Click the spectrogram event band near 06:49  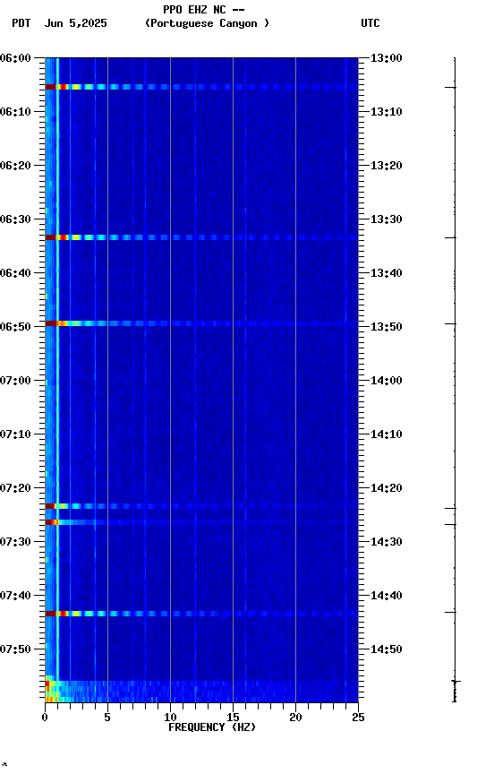[x=201, y=323]
